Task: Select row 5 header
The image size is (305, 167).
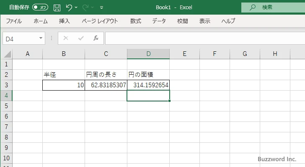Action: (x=6, y=106)
